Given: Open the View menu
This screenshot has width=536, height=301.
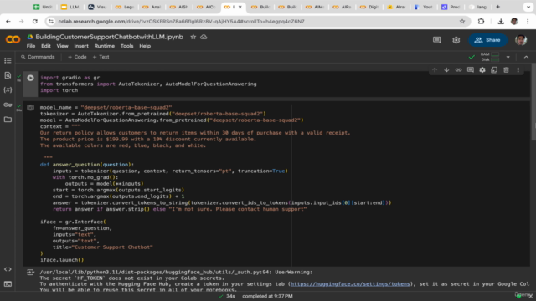Looking at the screenshot, I should (62, 46).
